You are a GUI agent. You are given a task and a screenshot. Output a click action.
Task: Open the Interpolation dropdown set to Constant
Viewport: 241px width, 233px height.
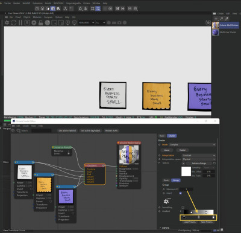pyautogui.click(x=199, y=156)
